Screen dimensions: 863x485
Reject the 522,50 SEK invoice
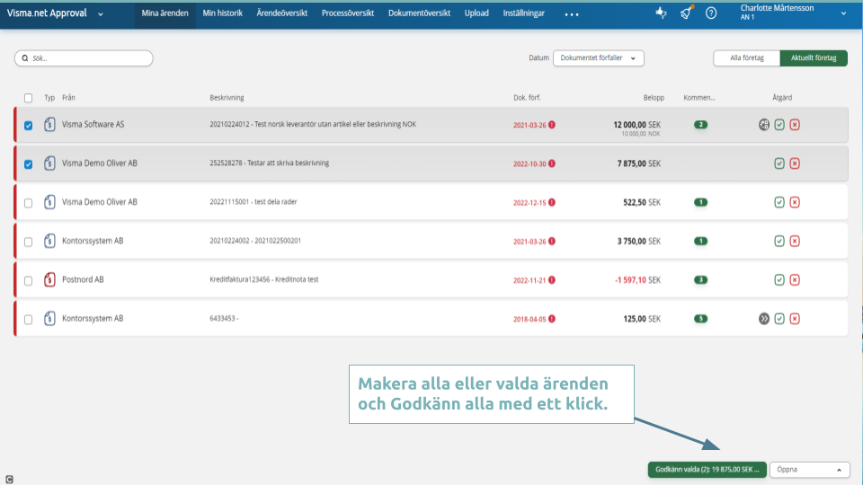(x=795, y=202)
